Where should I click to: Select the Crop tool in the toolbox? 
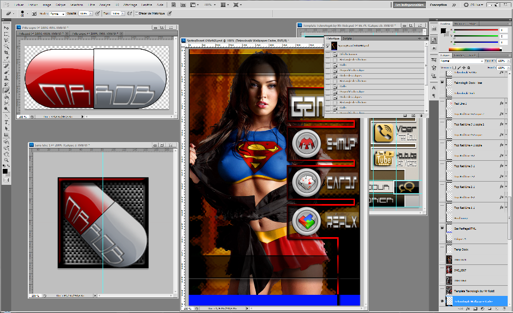[x=6, y=53]
